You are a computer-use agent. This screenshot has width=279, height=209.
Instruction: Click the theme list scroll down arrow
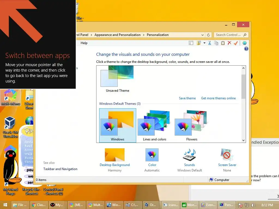243,140
